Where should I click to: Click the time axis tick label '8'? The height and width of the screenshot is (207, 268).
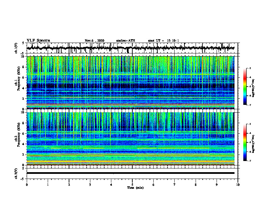point(196,185)
